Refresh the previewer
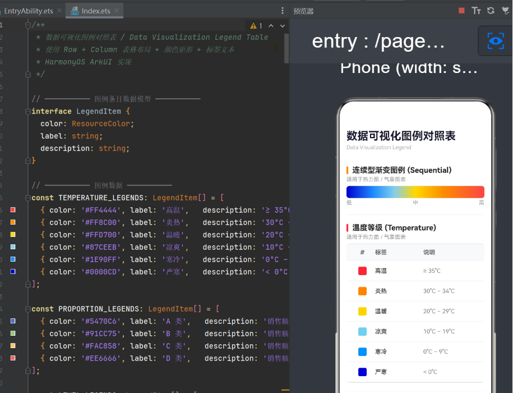 [491, 11]
